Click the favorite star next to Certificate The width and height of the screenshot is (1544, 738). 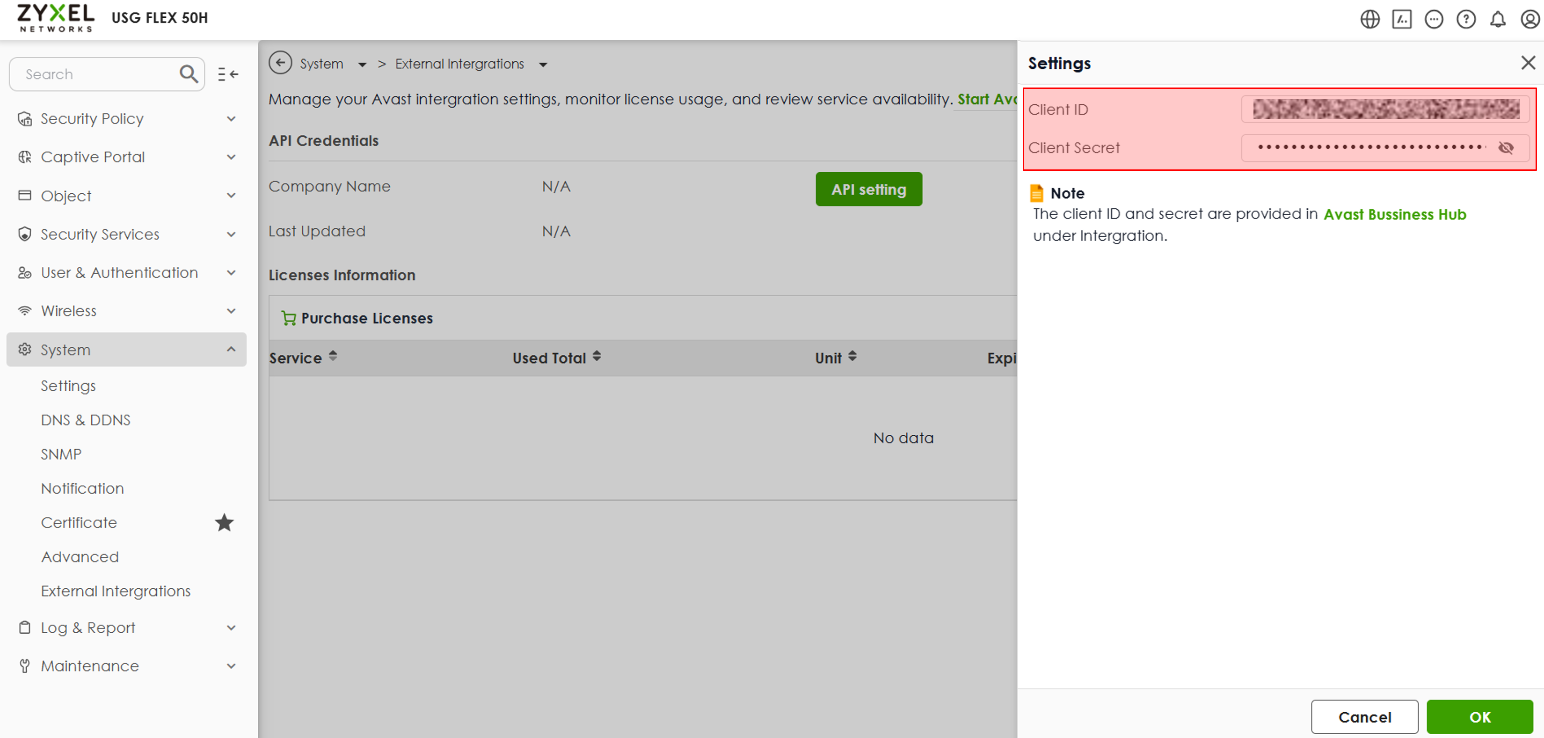[224, 522]
